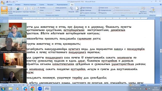The height and width of the screenshot is (91, 162).
Task: Click Разделить to split window
Action: pos(102,13)
